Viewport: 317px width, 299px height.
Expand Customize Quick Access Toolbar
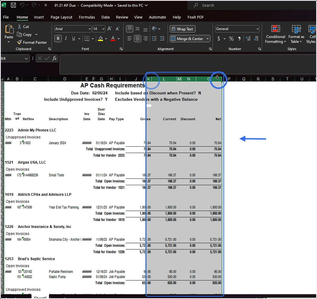click(x=46, y=5)
